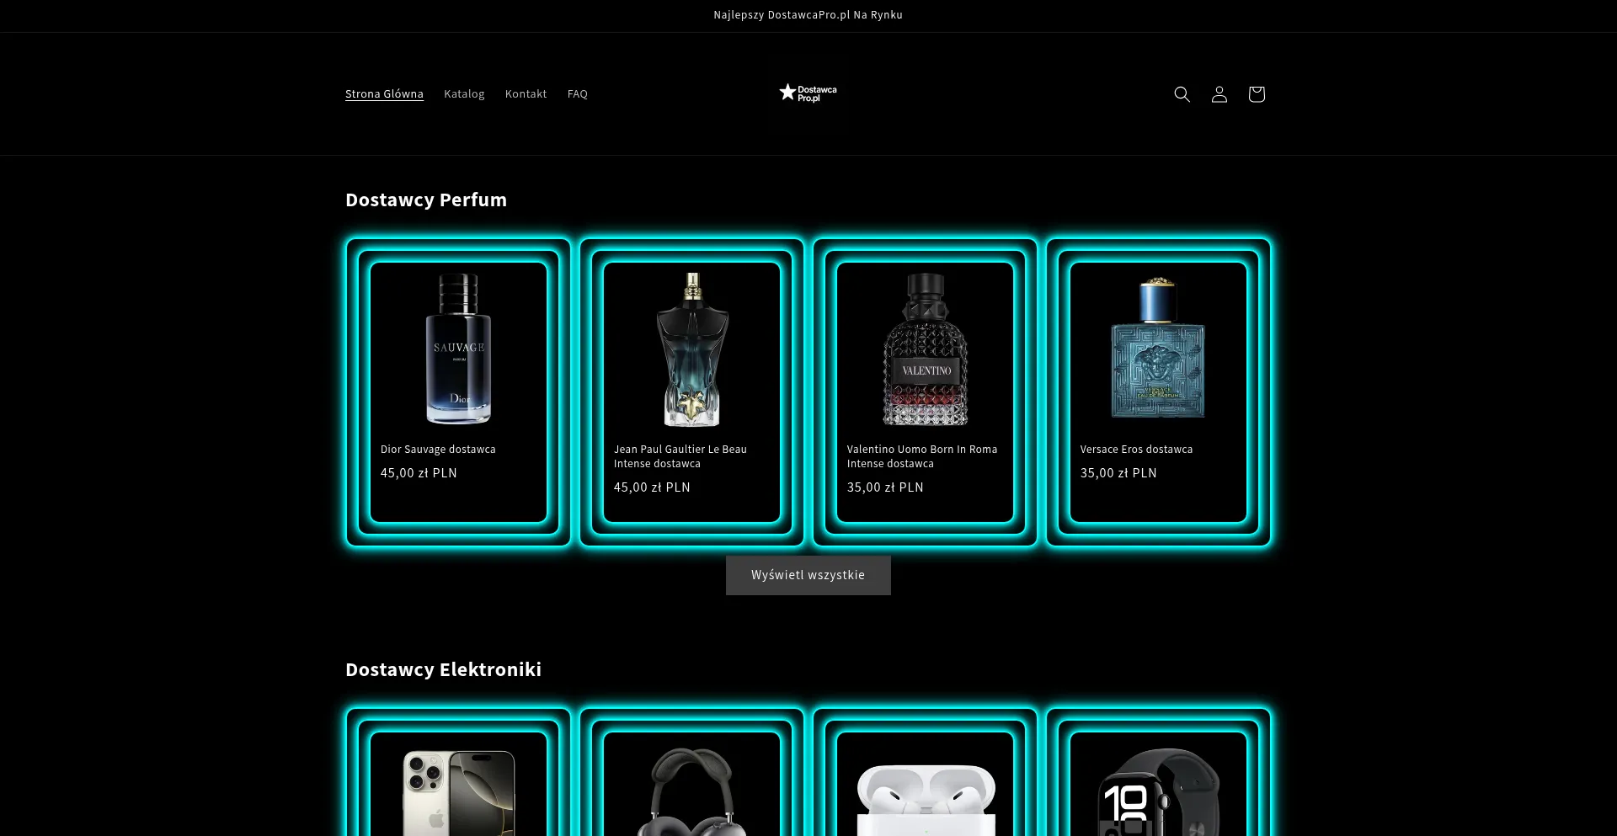Open Dior Sauvage dostawca title link

pos(438,450)
